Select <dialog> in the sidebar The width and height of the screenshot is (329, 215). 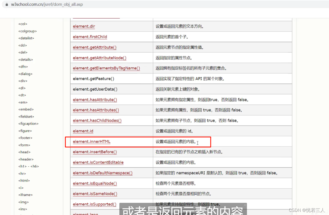coord(25,74)
